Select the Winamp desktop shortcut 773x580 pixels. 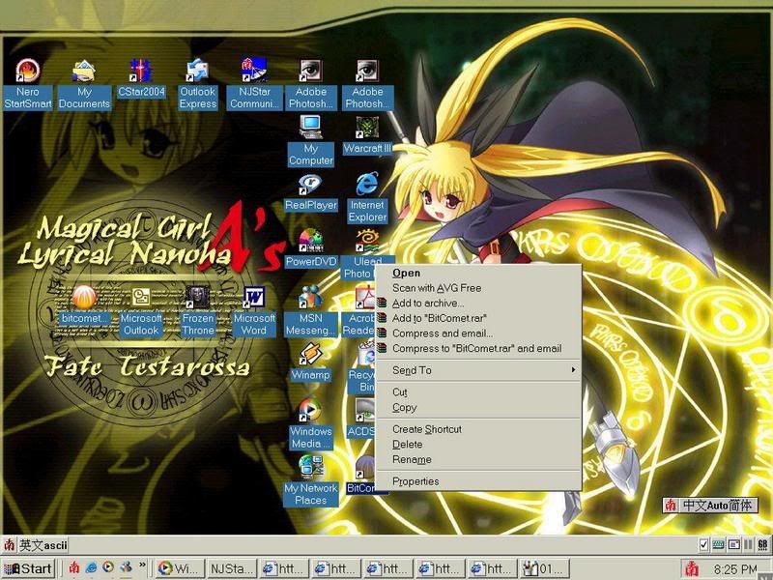pyautogui.click(x=311, y=355)
